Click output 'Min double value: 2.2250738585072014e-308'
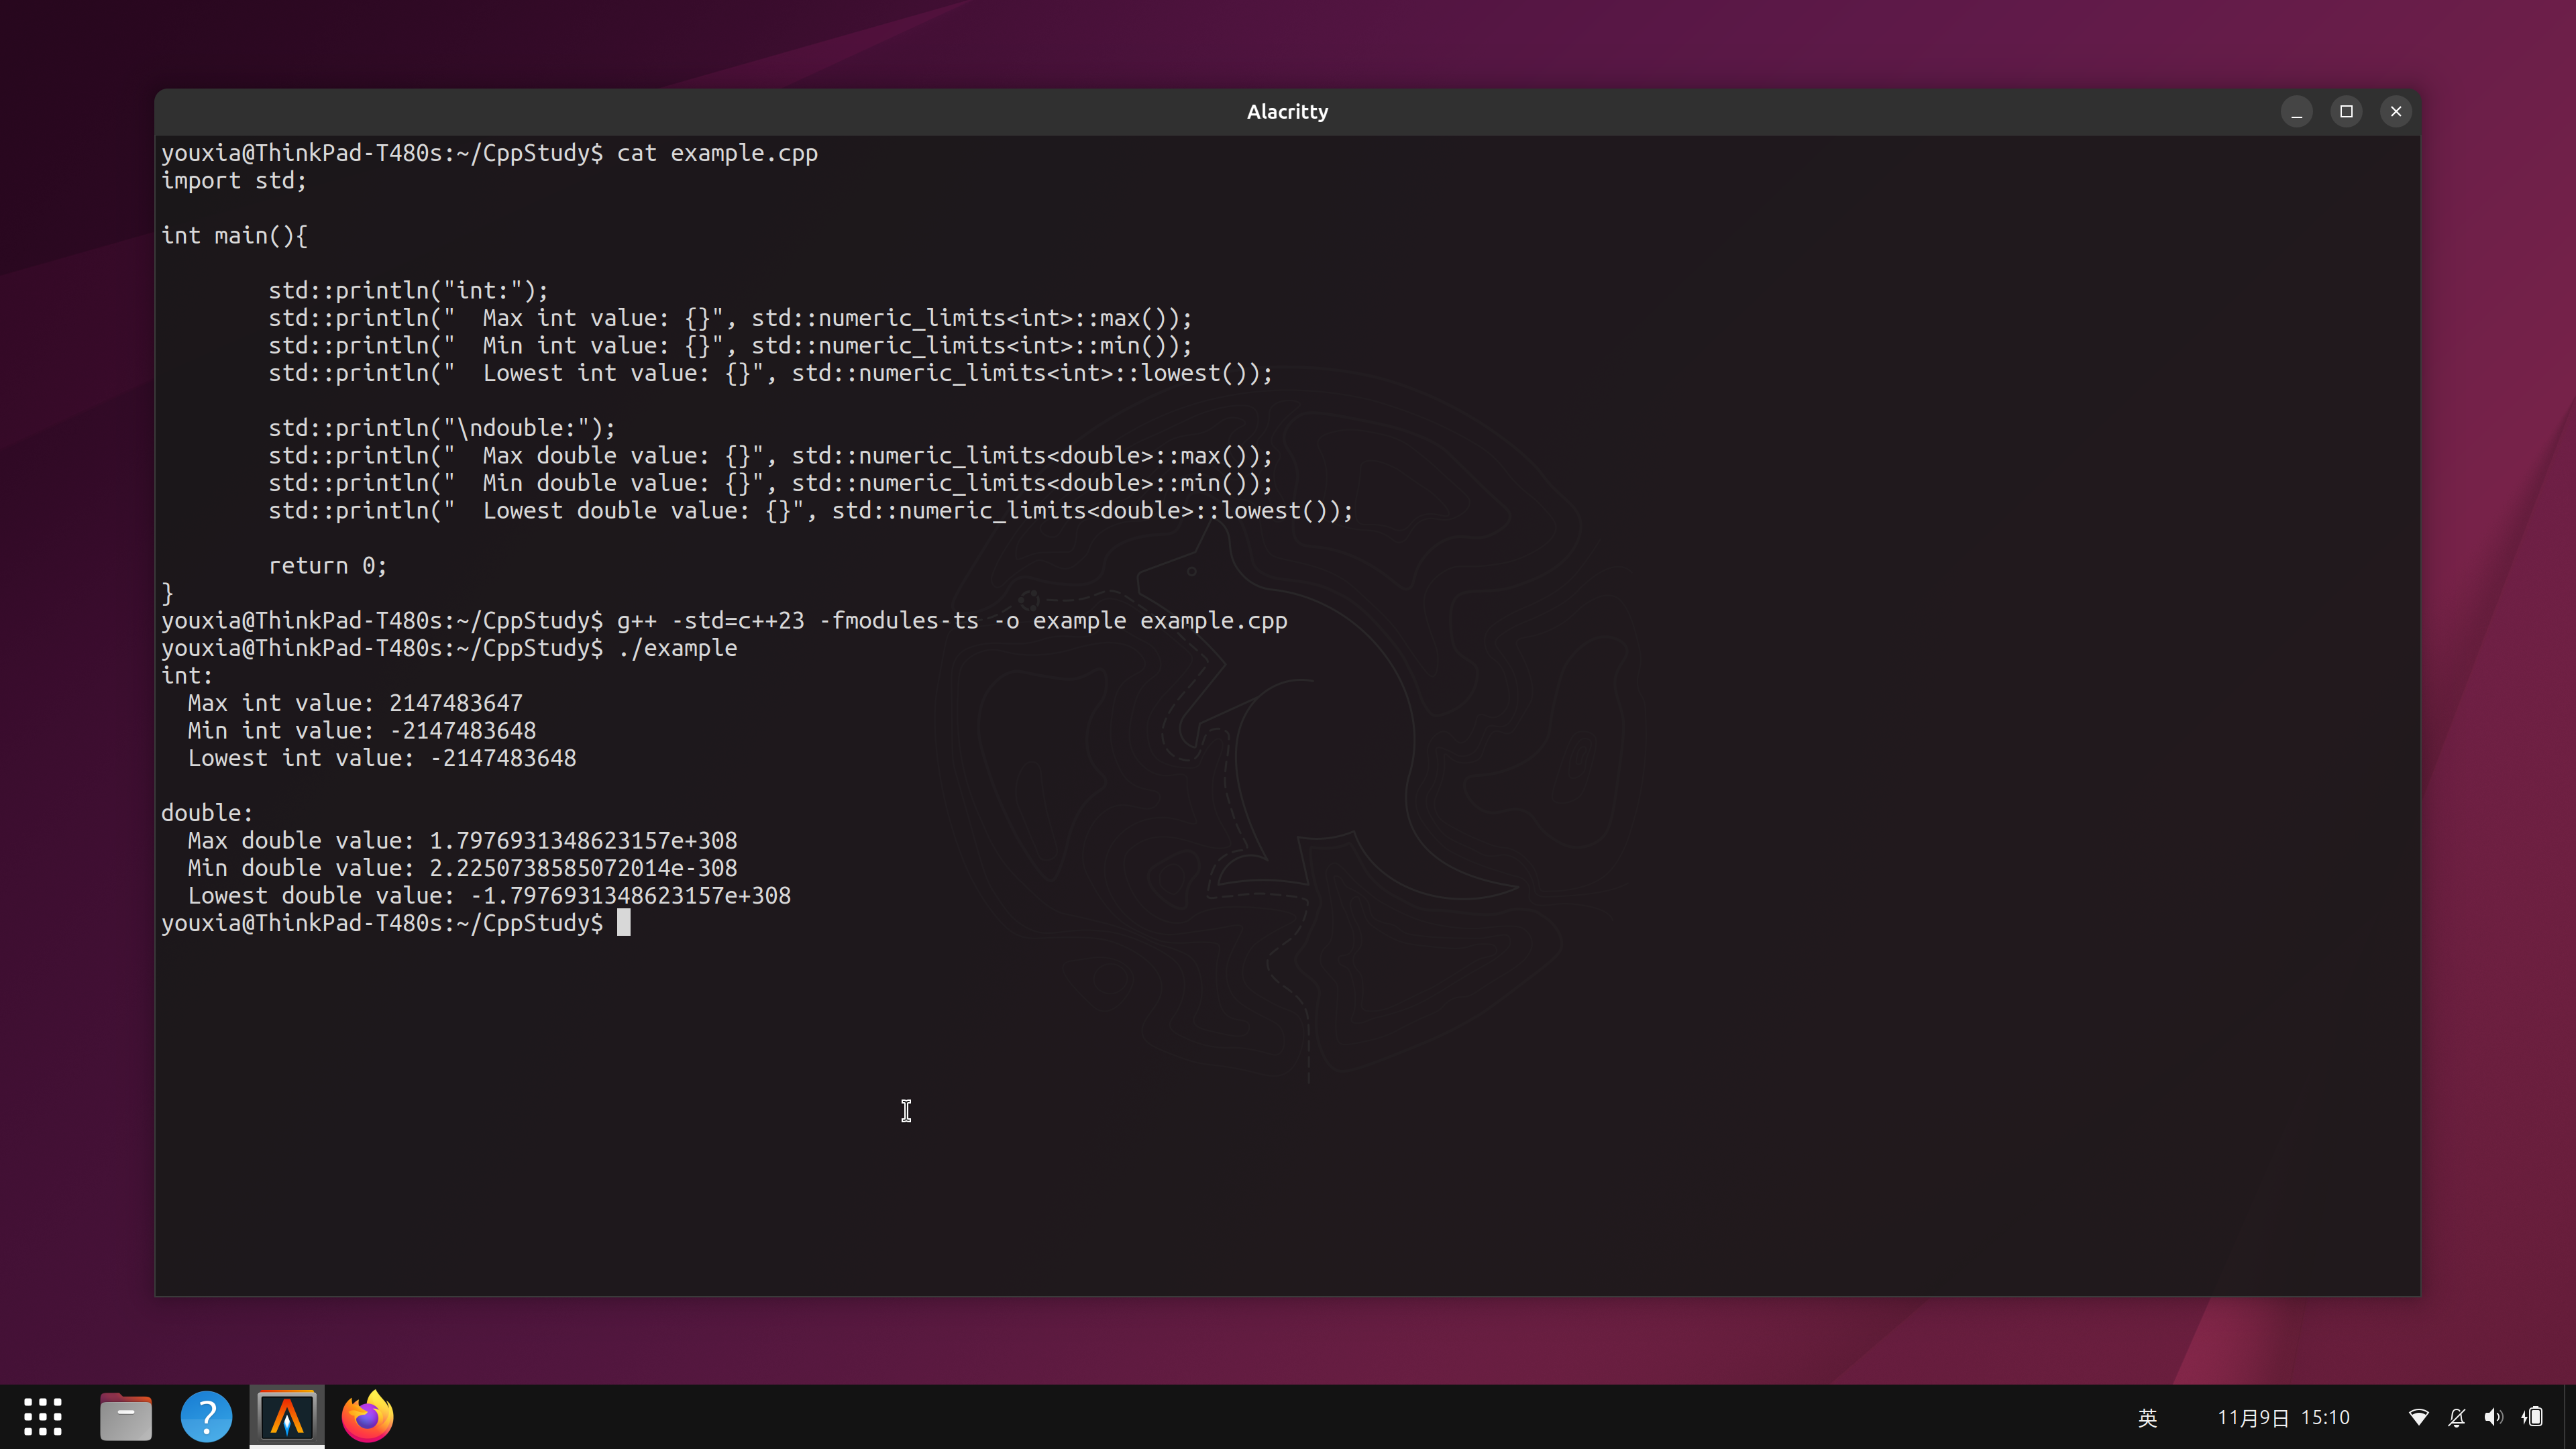The height and width of the screenshot is (1449, 2576). (x=462, y=868)
